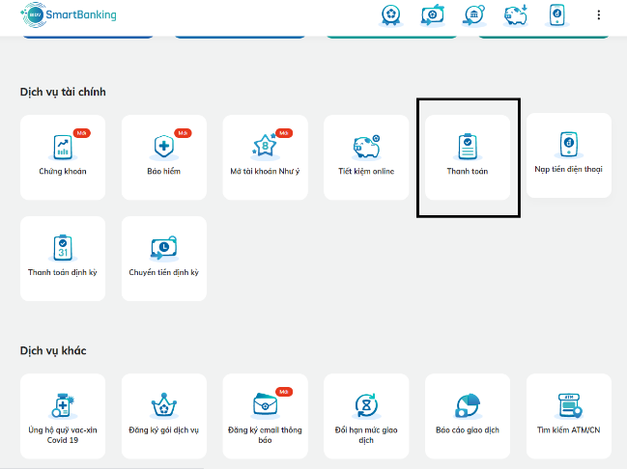Open Đăng ký email thông báo

tap(265, 416)
